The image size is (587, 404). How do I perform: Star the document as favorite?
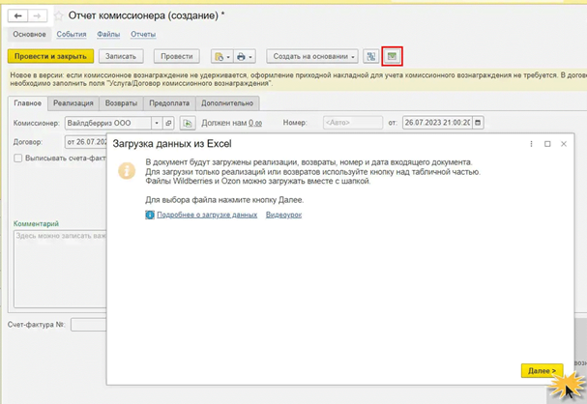click(x=59, y=16)
